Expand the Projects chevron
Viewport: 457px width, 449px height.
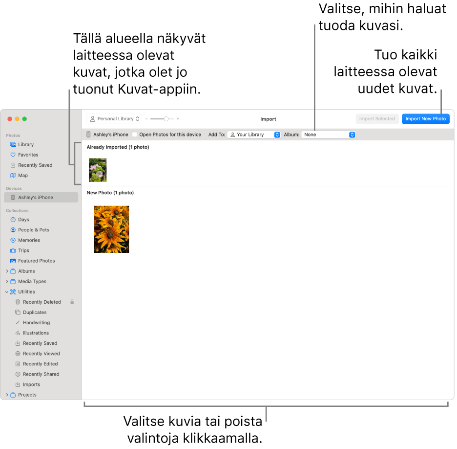pos(7,396)
